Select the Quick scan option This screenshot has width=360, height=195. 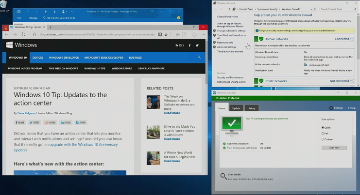pyautogui.click(x=323, y=128)
